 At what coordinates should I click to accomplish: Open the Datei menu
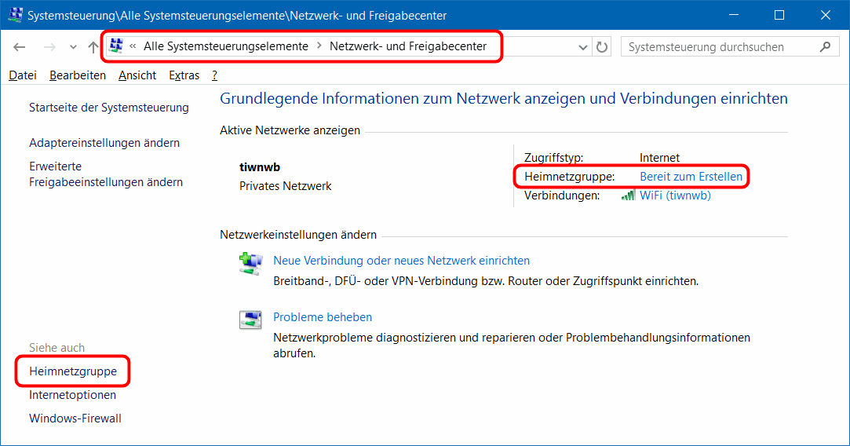point(23,75)
